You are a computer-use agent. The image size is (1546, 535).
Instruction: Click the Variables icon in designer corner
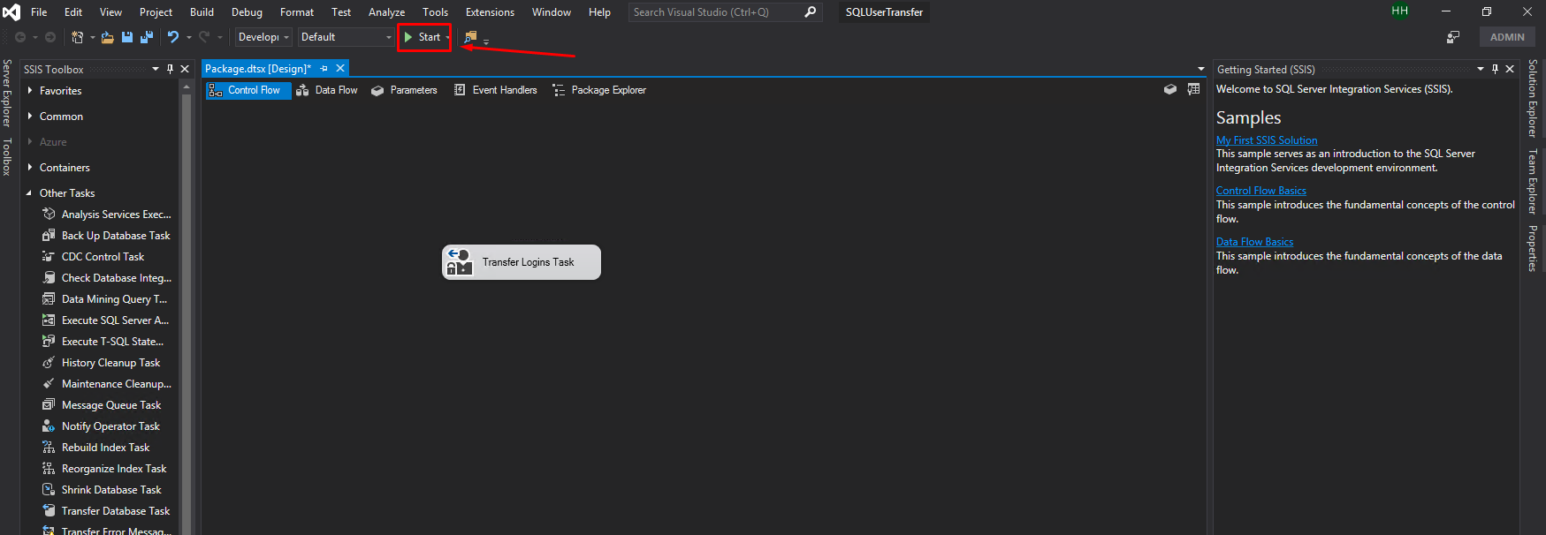pos(1193,89)
